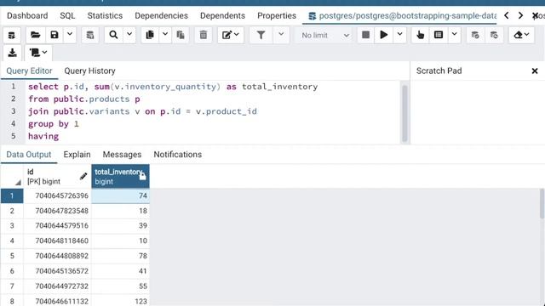Click the 'having' line in editor
This screenshot has height=306, width=545.
click(x=43, y=136)
